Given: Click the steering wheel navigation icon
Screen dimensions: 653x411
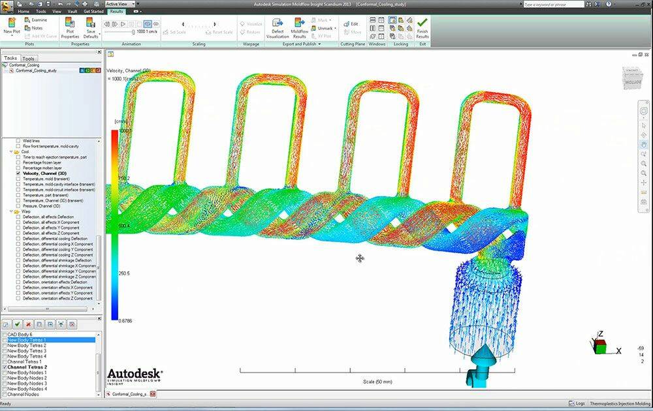Looking at the screenshot, I should point(644,111).
